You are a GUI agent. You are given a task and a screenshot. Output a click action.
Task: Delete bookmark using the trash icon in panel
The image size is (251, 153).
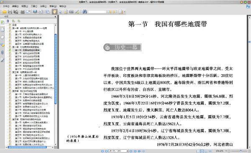[8, 21]
